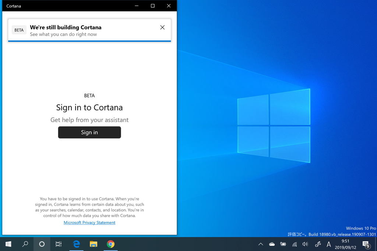Open File Explorer from the taskbar
Image resolution: width=377 pixels, height=251 pixels.
coord(93,244)
